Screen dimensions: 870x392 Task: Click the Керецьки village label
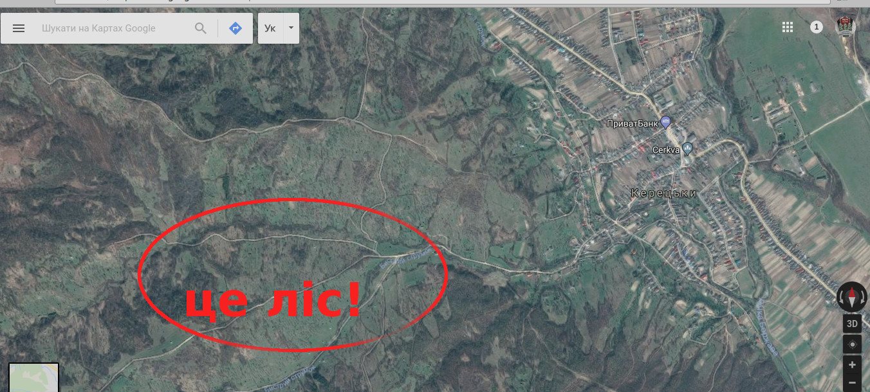click(663, 193)
